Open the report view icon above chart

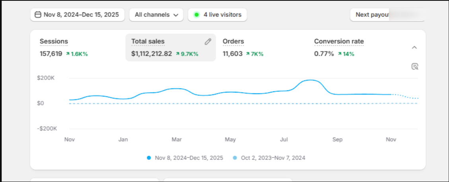tap(415, 67)
